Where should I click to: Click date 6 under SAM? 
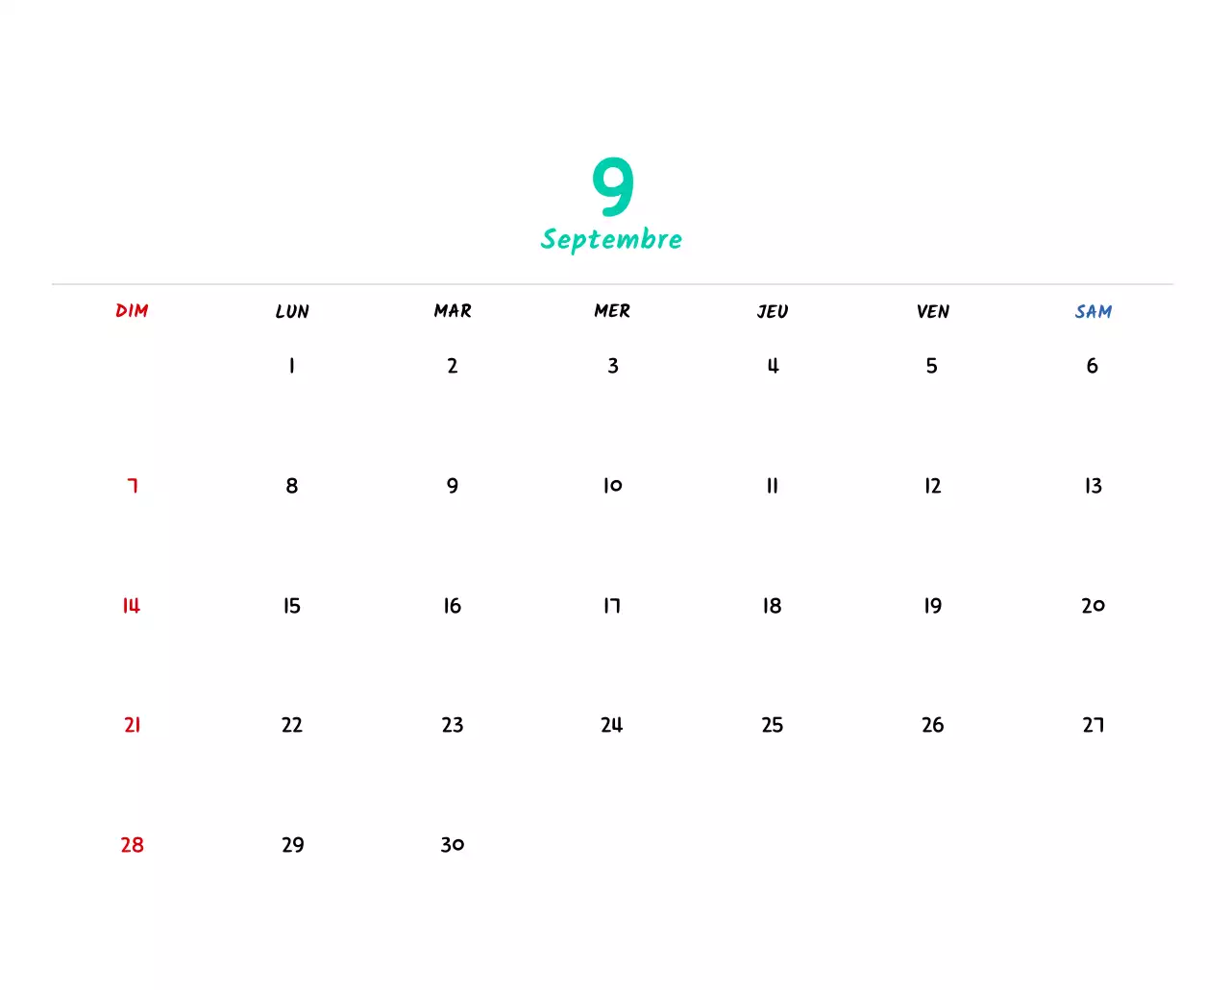1093,365
